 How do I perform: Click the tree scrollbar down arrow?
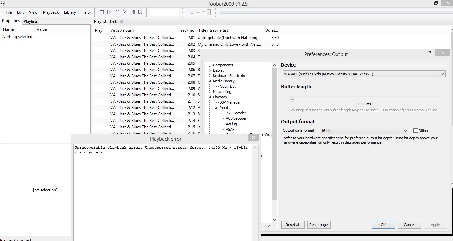[x=275, y=220]
